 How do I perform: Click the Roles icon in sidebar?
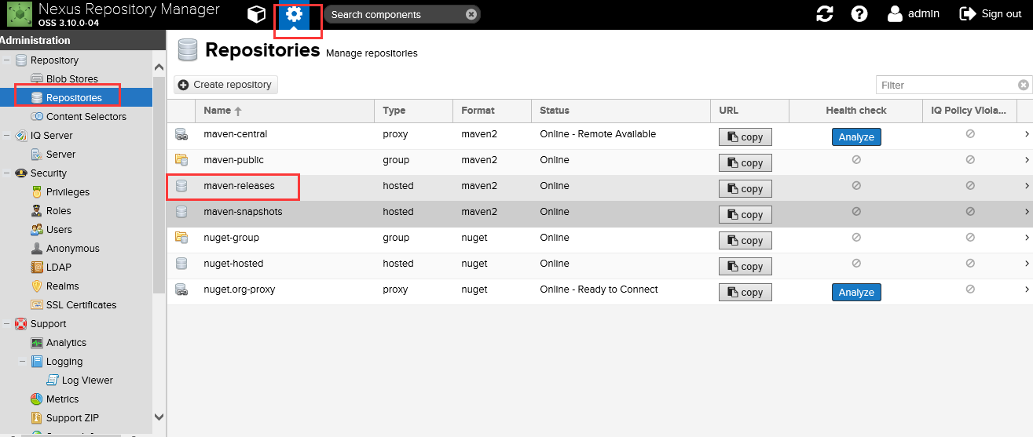point(37,211)
